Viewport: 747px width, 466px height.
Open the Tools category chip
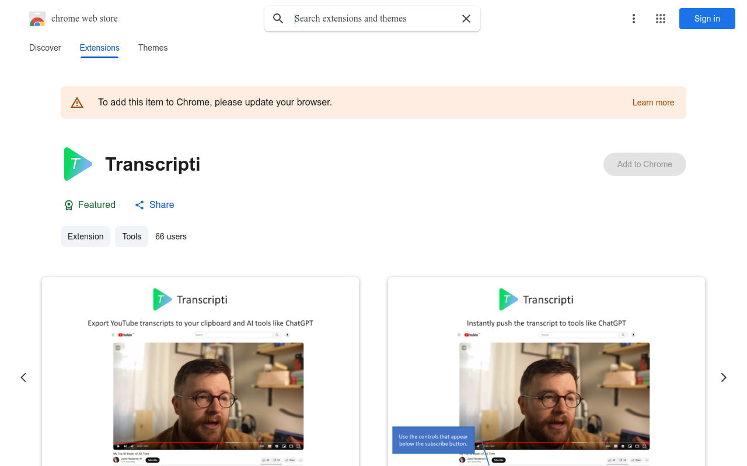point(132,236)
